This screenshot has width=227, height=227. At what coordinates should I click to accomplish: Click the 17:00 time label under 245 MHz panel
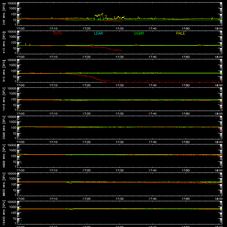20,29
